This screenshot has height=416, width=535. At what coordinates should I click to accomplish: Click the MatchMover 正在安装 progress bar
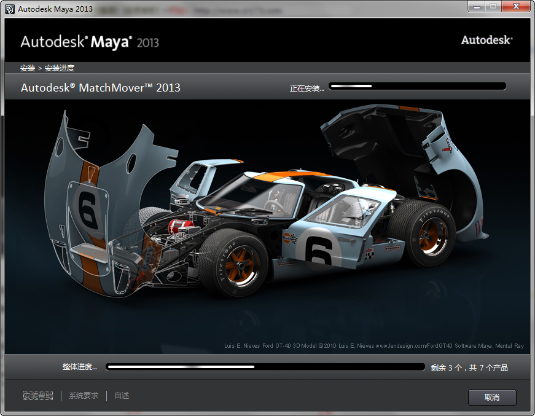coord(417,87)
